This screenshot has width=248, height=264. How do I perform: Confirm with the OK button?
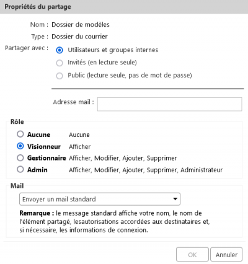pos(192,255)
